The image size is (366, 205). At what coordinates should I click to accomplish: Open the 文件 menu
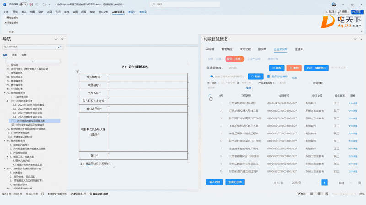tap(6, 12)
